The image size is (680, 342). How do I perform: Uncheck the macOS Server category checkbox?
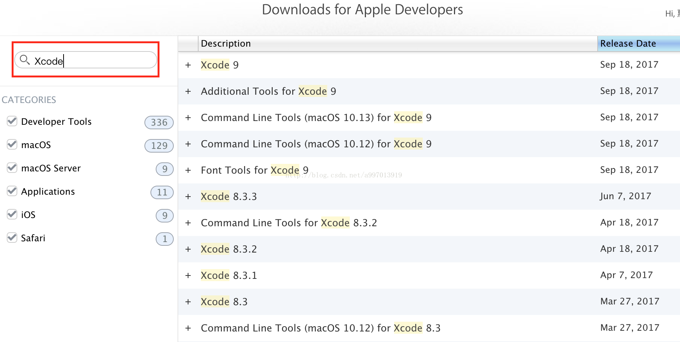12,168
